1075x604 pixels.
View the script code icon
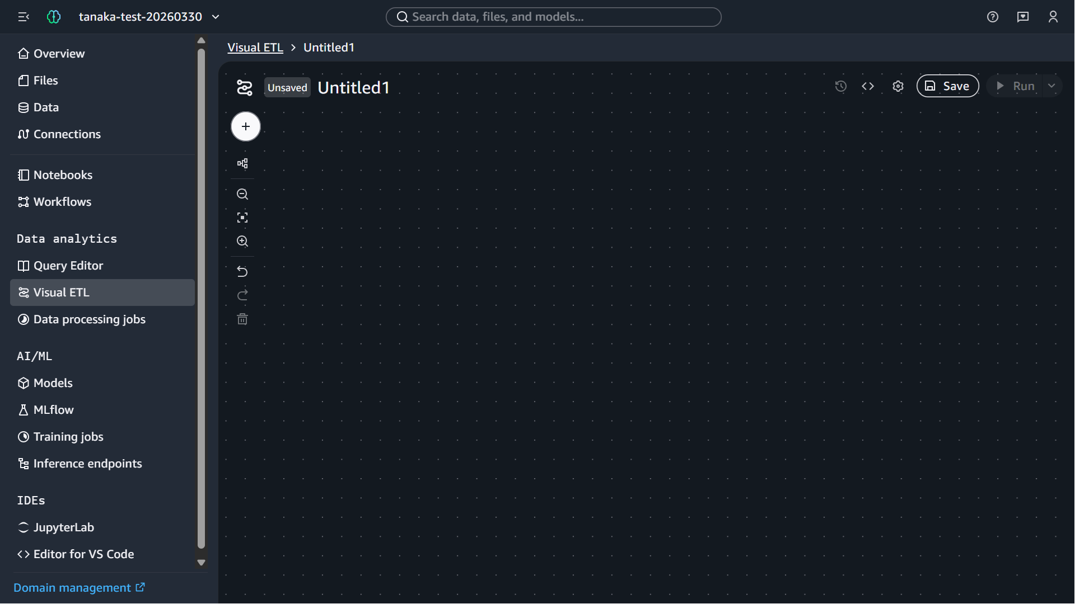868,86
